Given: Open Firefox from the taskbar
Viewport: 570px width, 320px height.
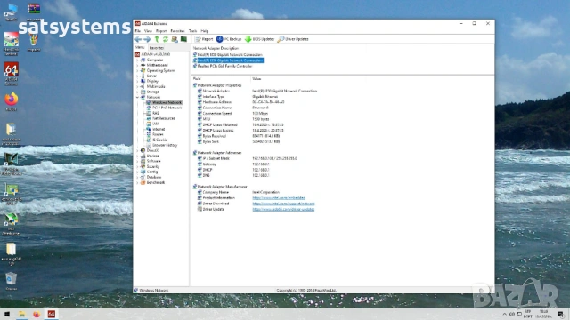Looking at the screenshot, I should click(37, 314).
